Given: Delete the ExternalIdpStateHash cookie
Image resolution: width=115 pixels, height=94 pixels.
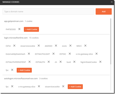Looking at the screenshot, I should (29, 54).
